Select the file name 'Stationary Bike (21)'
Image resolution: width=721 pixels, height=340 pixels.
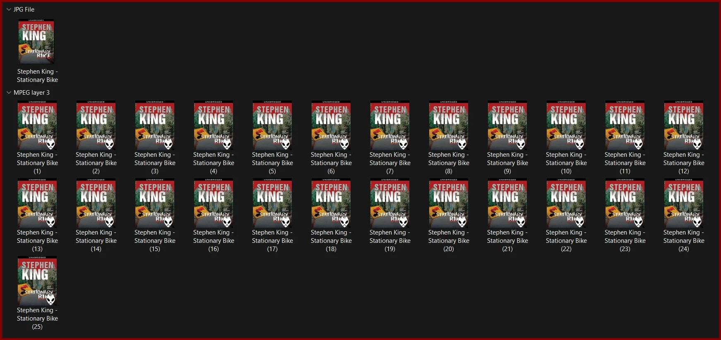pos(507,241)
